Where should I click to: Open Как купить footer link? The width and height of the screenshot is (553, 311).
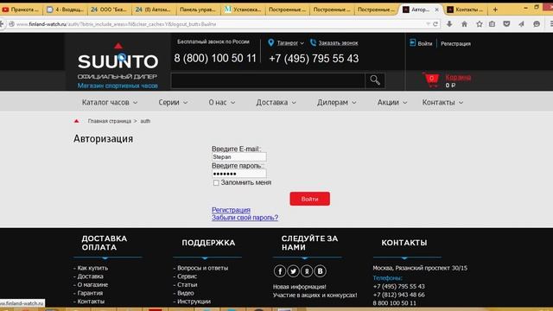(92, 268)
